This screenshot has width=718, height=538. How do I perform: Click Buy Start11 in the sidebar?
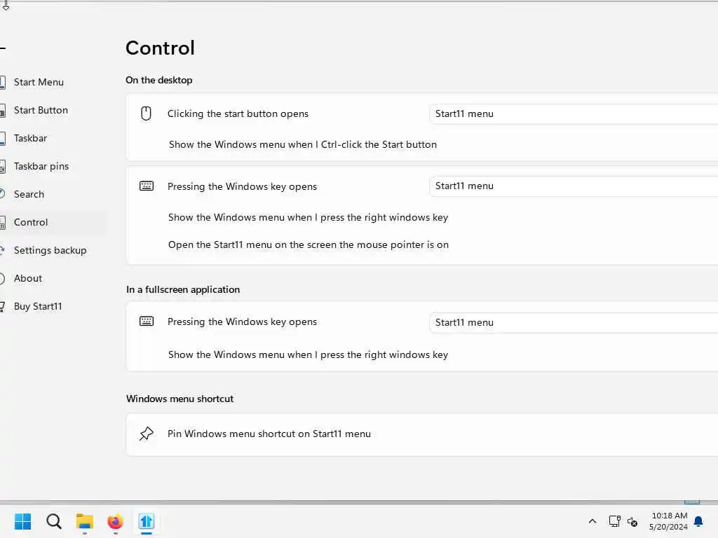(38, 307)
